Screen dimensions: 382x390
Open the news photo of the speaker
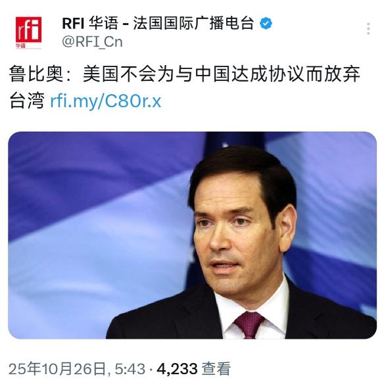192,235
